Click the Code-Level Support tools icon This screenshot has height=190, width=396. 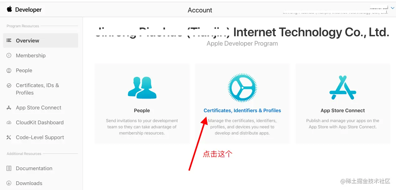[x=9, y=137]
